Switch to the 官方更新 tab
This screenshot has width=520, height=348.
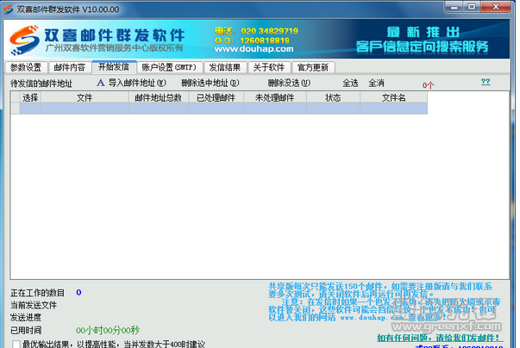coord(313,67)
